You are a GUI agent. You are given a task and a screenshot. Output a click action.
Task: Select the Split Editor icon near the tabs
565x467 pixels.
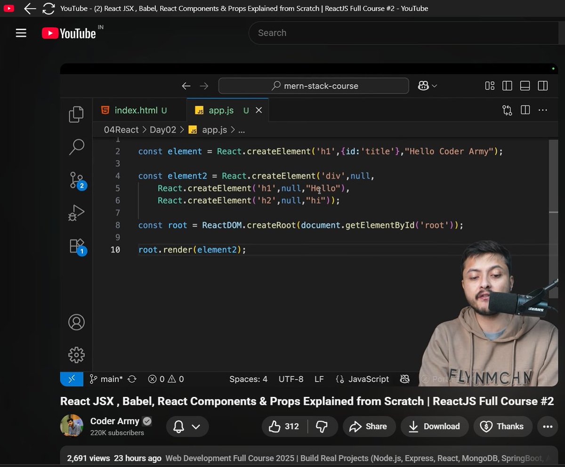point(525,110)
